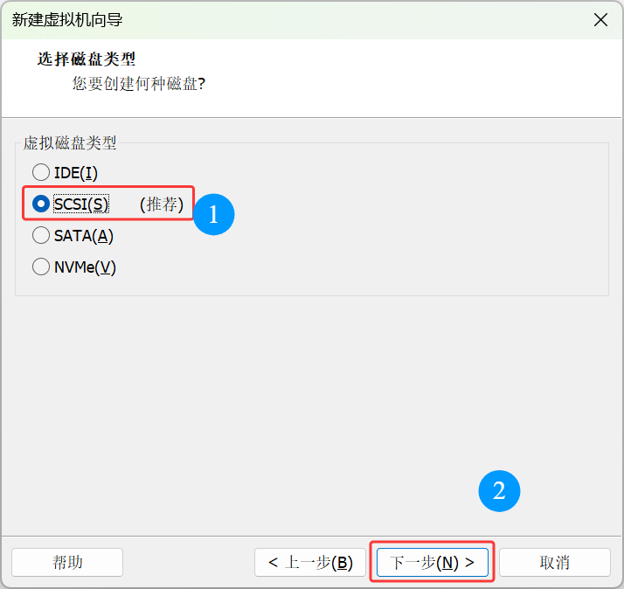Select the IDE(I) disk type radio button
Screen dimensions: 624x589
(41, 173)
